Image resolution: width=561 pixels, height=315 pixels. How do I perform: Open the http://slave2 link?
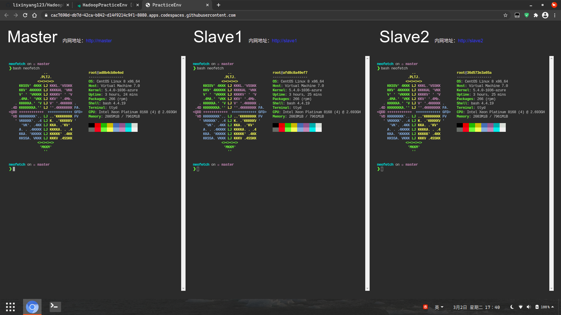470,41
